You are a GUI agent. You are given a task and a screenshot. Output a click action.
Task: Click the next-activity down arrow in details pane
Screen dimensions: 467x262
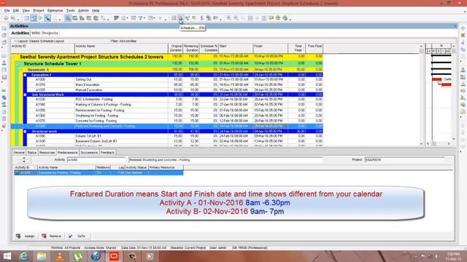24,162
